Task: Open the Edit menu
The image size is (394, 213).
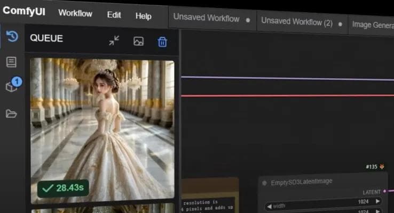Action: point(114,15)
